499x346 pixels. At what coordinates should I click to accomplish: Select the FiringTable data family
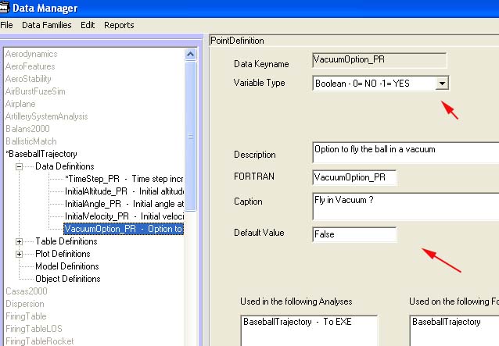click(26, 316)
